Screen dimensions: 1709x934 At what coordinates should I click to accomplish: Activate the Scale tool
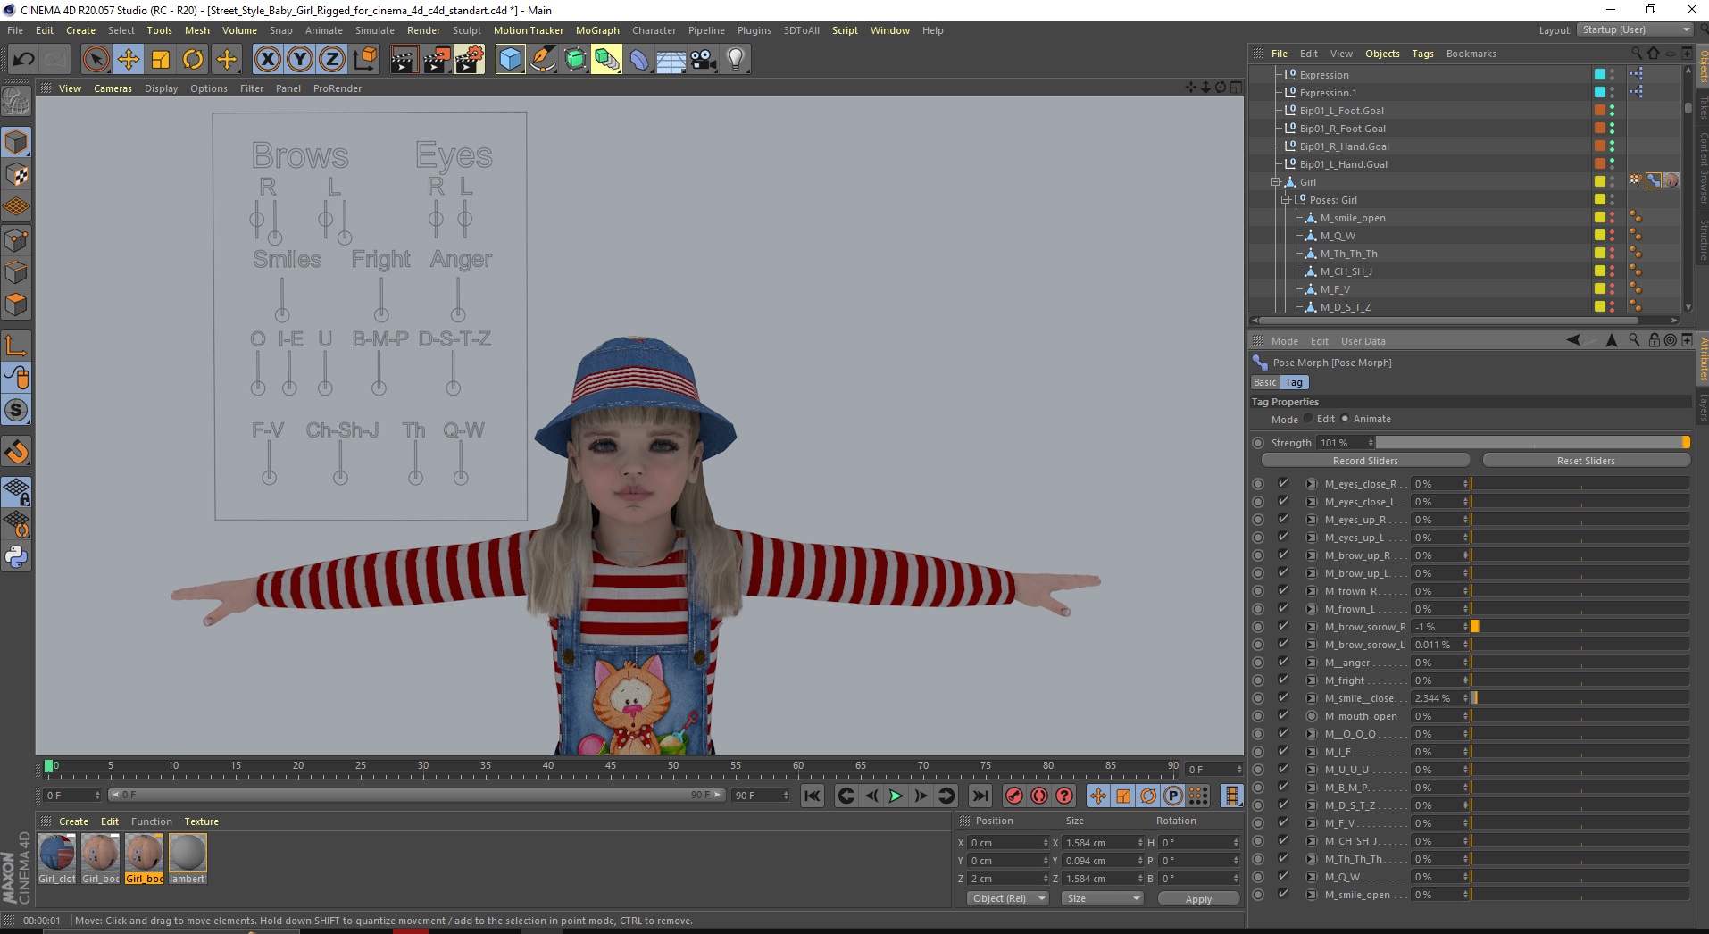coord(161,60)
